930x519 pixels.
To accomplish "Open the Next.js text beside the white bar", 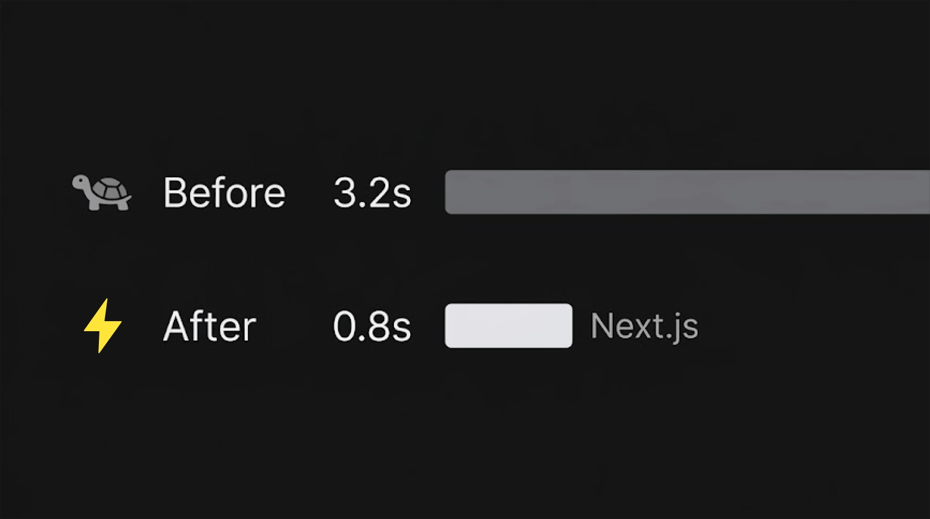I will pyautogui.click(x=644, y=326).
